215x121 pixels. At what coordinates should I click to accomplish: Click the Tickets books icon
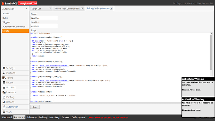tap(4, 78)
